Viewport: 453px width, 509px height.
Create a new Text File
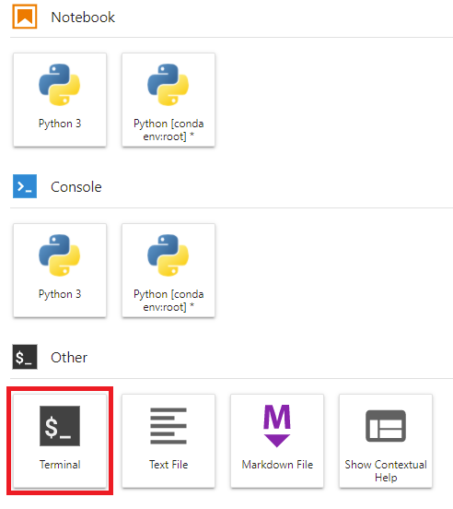[168, 441]
